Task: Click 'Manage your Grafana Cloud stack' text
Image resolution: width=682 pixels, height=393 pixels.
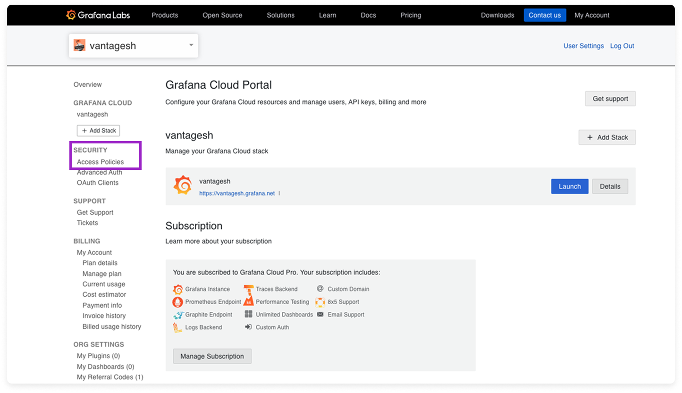Action: pos(217,151)
